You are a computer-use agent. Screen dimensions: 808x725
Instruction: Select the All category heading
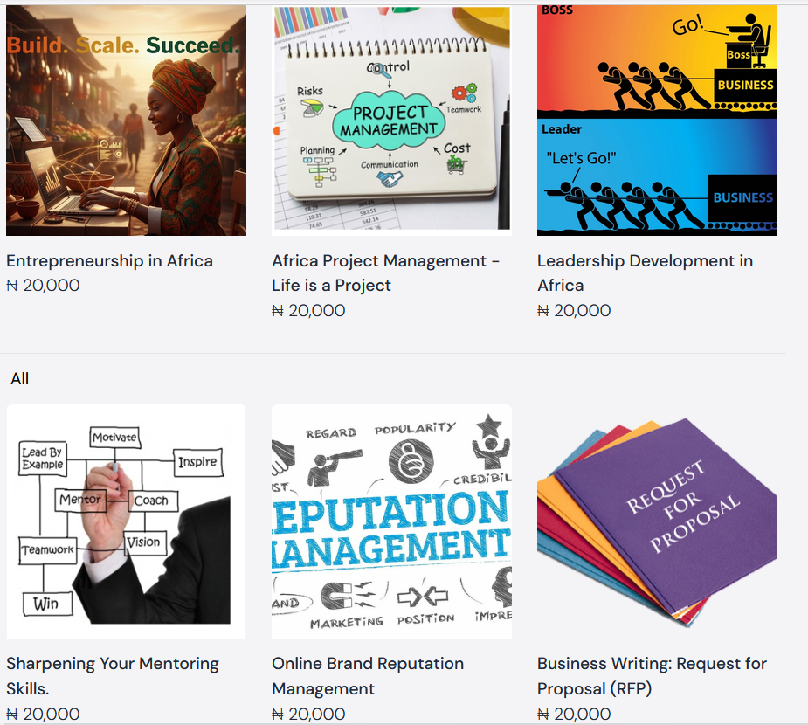click(19, 379)
